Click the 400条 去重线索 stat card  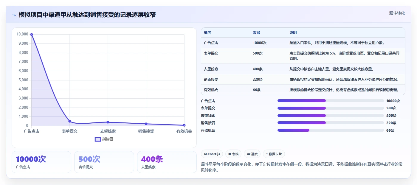[167, 162]
